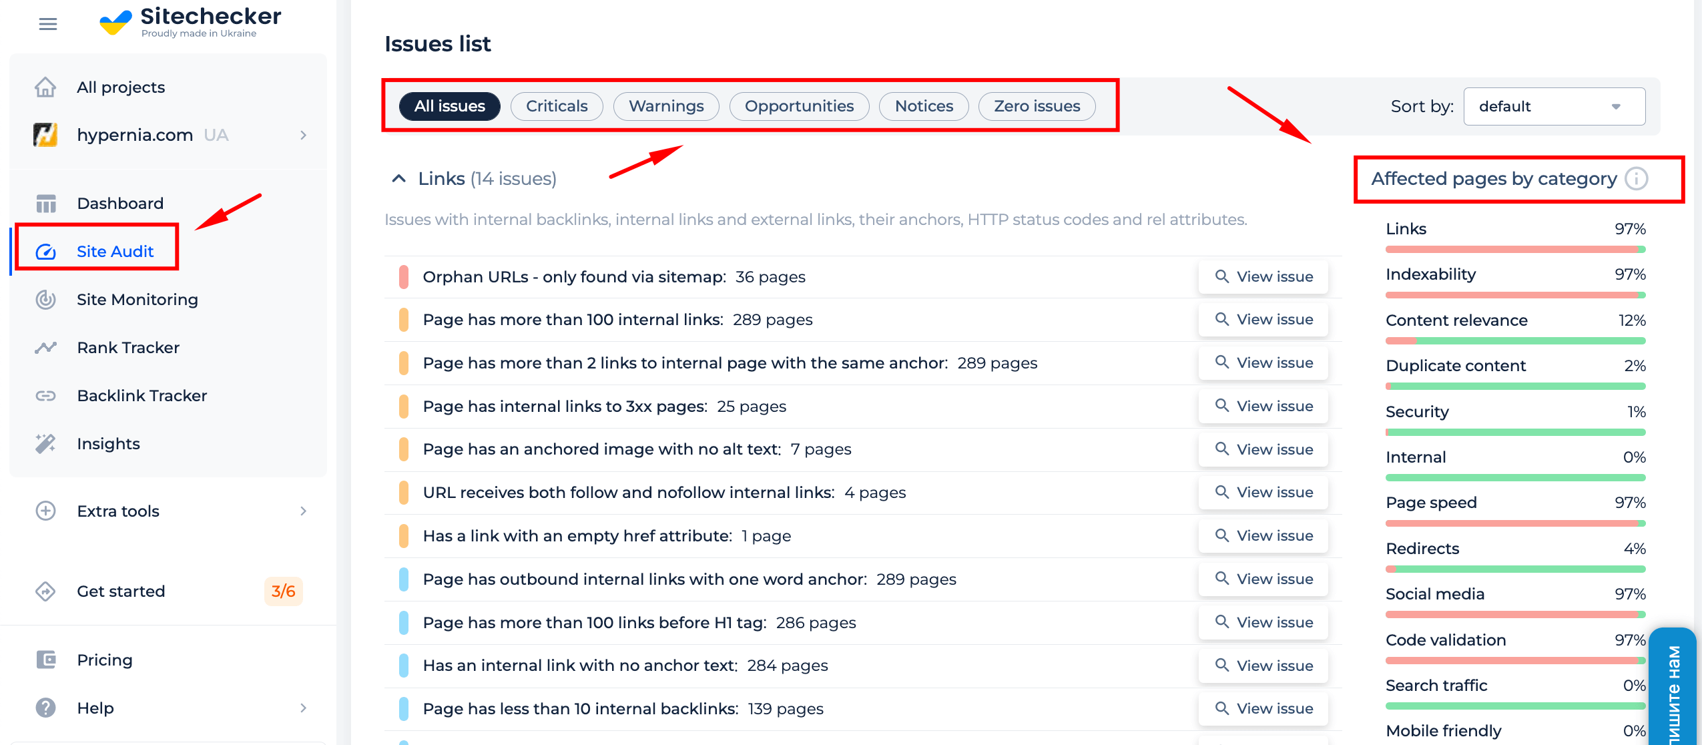Viewport: 1702px width, 745px height.
Task: Select the Criticals filter tab
Action: point(556,105)
